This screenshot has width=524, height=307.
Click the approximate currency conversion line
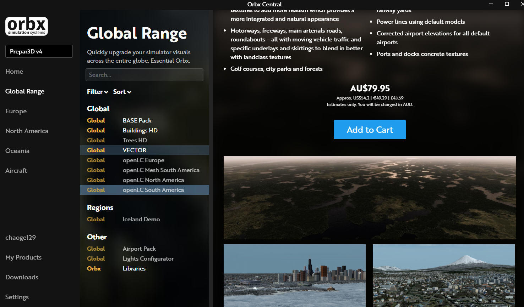point(370,98)
